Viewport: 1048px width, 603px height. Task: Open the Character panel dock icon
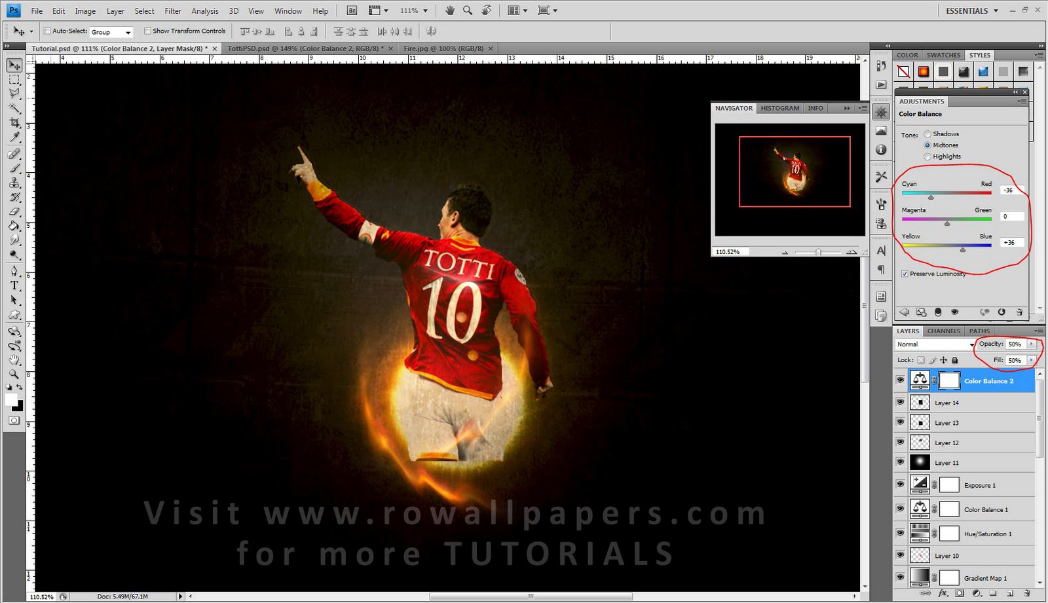[882, 251]
